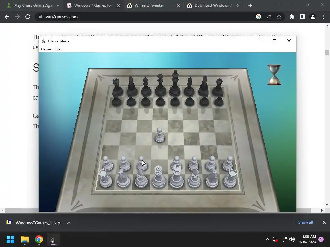Minimize the Chess Titans window
The width and height of the screenshot is (330, 247).
point(260,41)
